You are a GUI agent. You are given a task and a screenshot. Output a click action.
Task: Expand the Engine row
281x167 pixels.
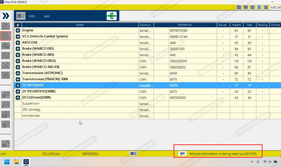(18, 30)
